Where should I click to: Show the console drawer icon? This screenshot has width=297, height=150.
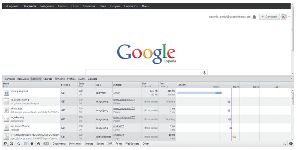[x=12, y=144]
